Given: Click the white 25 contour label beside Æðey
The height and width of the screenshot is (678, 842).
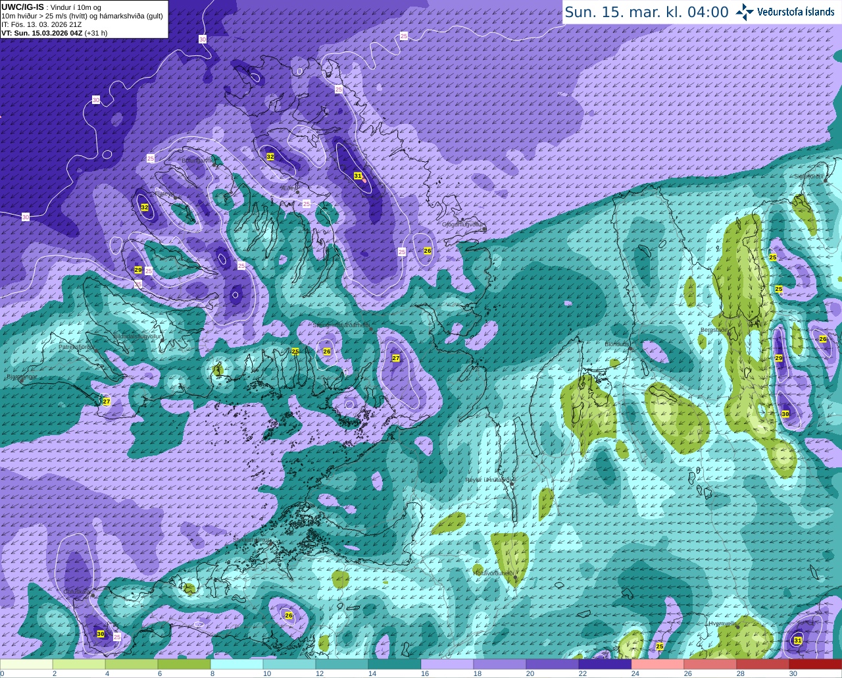Looking at the screenshot, I should pyautogui.click(x=307, y=204).
